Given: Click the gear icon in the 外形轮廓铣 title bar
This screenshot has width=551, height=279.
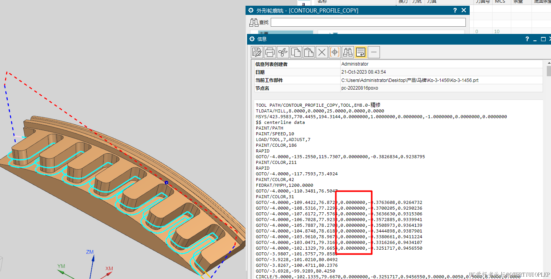Looking at the screenshot, I should 251,10.
